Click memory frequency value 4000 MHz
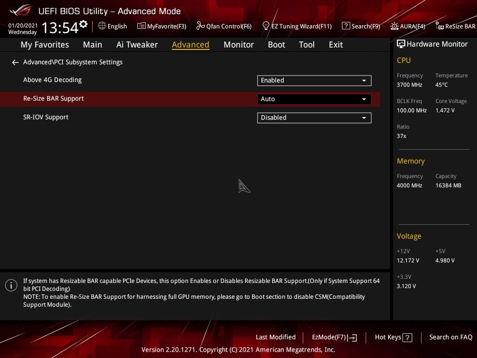Viewport: 477px width, 358px height. click(409, 186)
